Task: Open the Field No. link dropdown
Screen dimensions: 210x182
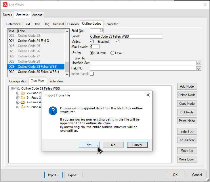Action: coord(198,69)
